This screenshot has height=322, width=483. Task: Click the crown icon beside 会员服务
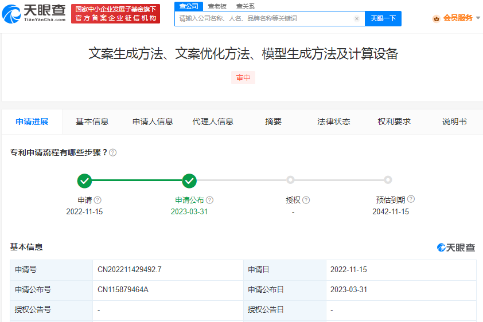436,18
